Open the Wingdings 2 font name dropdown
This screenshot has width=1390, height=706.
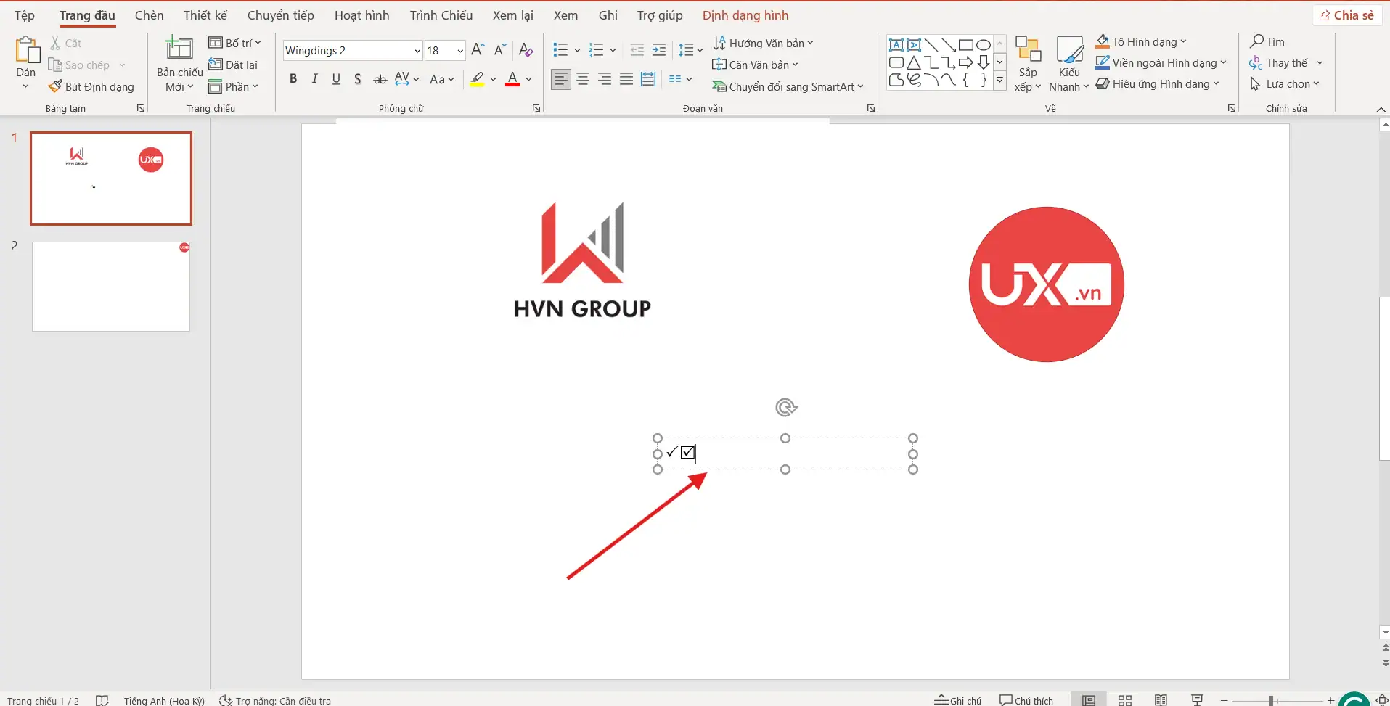tap(417, 50)
